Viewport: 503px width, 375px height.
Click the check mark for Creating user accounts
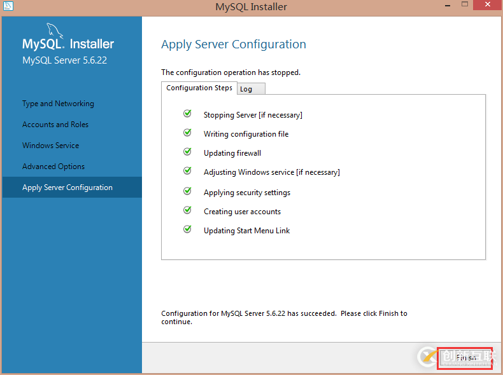187,210
